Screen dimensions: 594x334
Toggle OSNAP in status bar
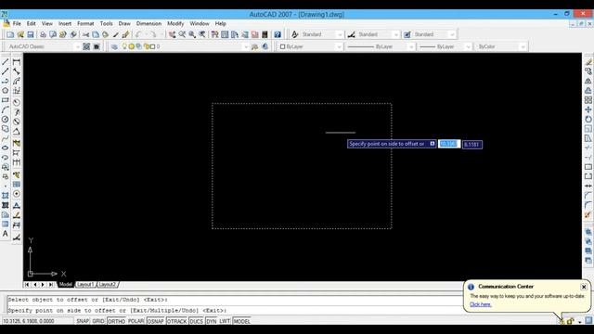click(x=155, y=321)
